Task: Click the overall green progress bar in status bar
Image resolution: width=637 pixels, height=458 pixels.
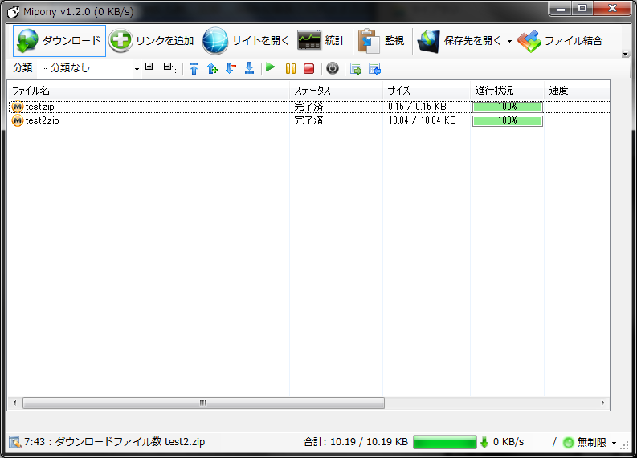Action: tap(445, 442)
